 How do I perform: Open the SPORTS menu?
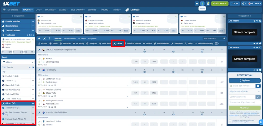tap(28, 10)
